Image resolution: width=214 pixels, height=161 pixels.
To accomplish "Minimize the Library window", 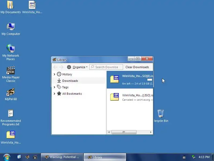I will [131, 59].
